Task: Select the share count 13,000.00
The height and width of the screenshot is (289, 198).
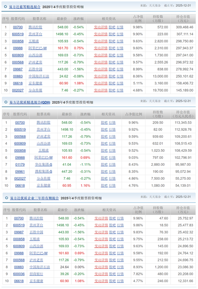Action: [x=160, y=76]
